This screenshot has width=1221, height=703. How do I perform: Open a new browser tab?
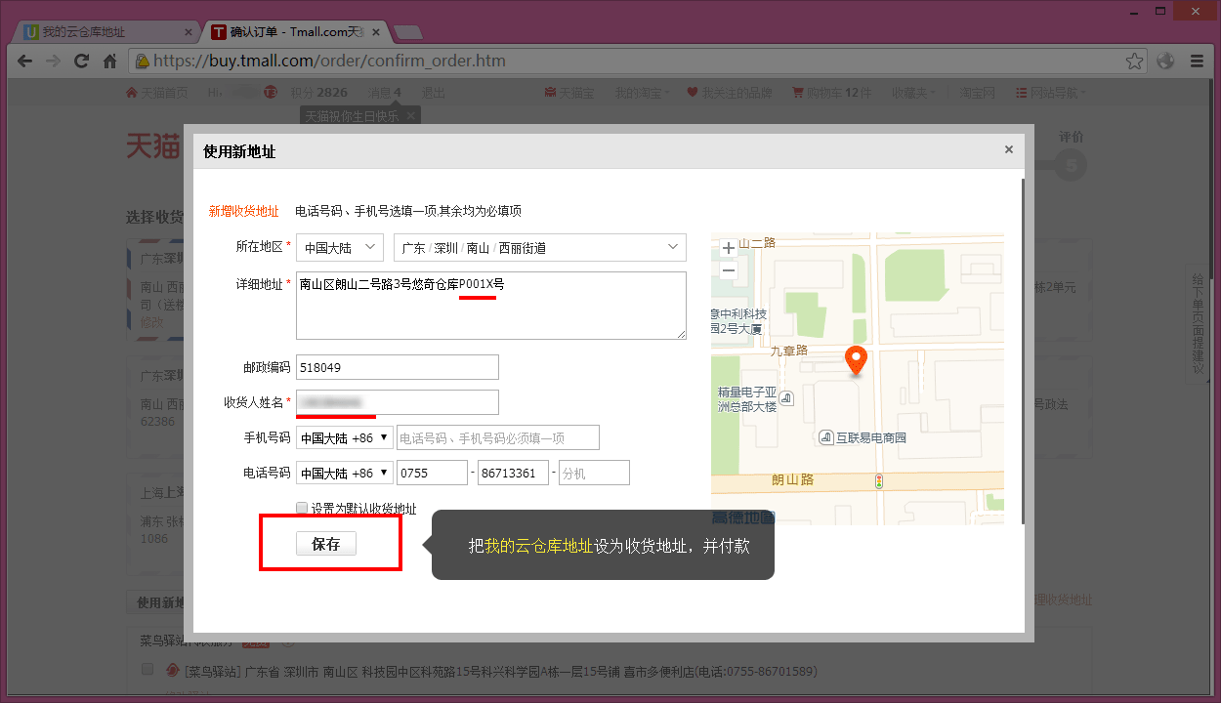(407, 32)
